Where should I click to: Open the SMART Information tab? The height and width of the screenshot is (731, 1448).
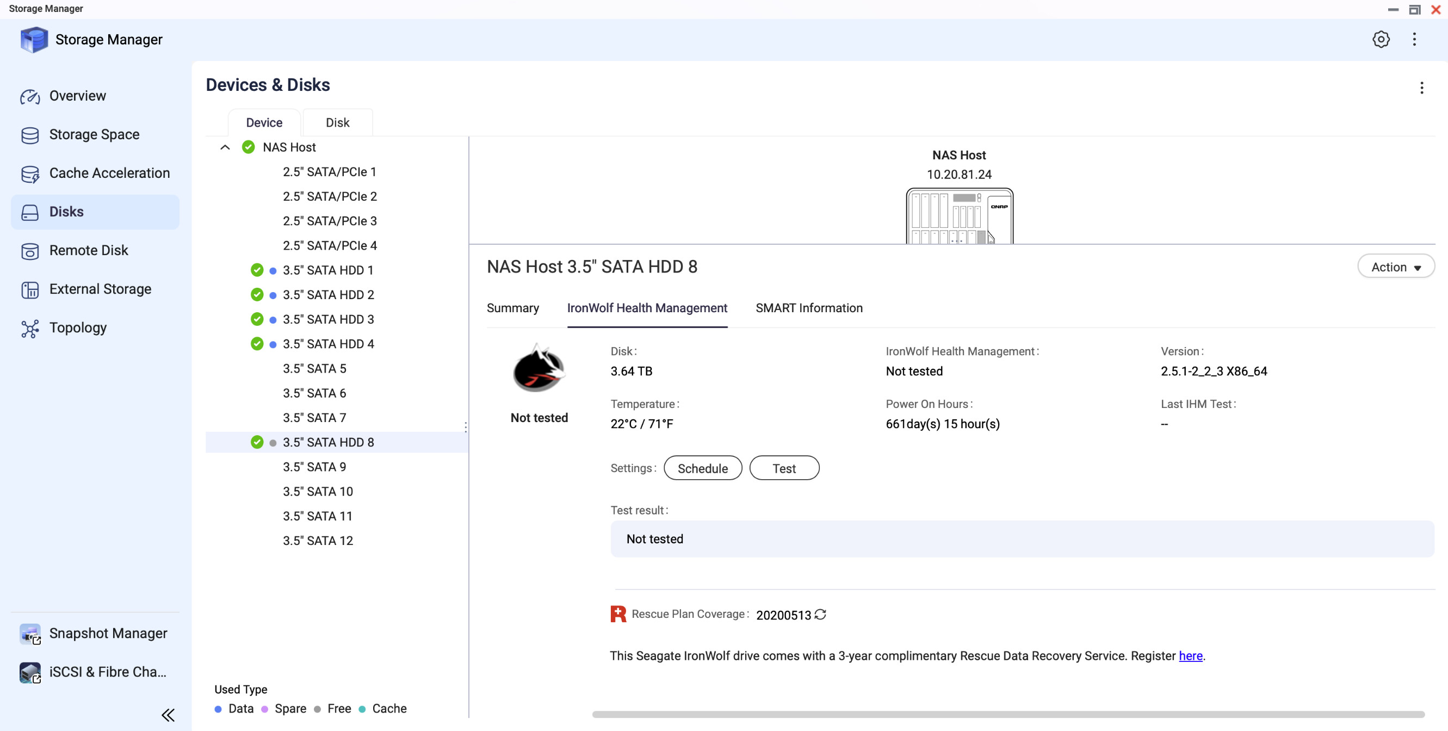pyautogui.click(x=809, y=308)
